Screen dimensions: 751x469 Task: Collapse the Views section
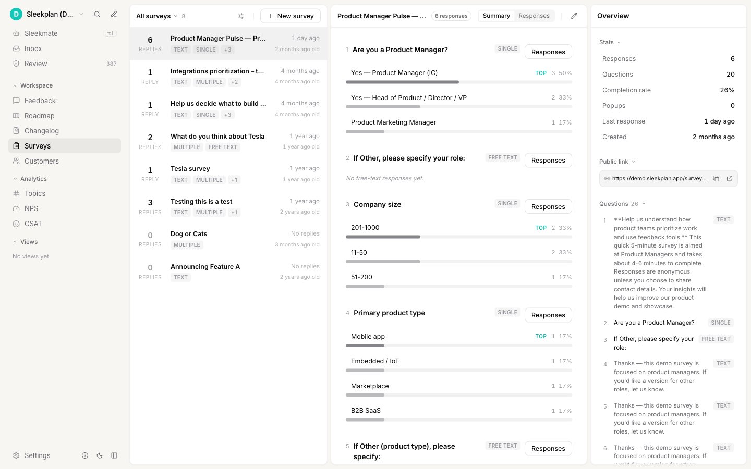26,242
